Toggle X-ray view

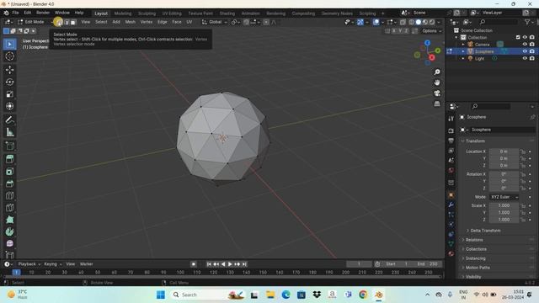click(x=403, y=22)
